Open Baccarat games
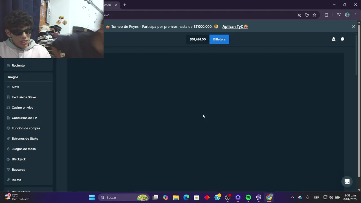The height and width of the screenshot is (203, 361). (x=28, y=169)
